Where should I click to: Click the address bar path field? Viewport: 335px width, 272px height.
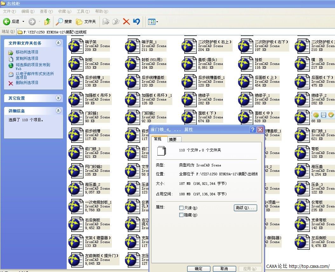pyautogui.click(x=159, y=32)
